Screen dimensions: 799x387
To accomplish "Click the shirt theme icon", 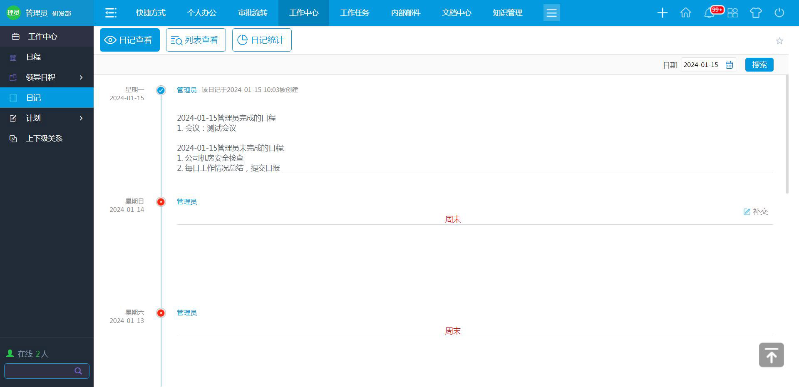I will coord(756,13).
